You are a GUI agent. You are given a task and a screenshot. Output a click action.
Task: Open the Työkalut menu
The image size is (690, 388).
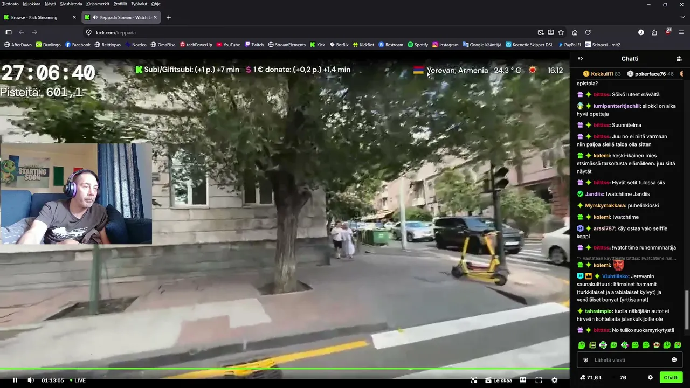(139, 4)
